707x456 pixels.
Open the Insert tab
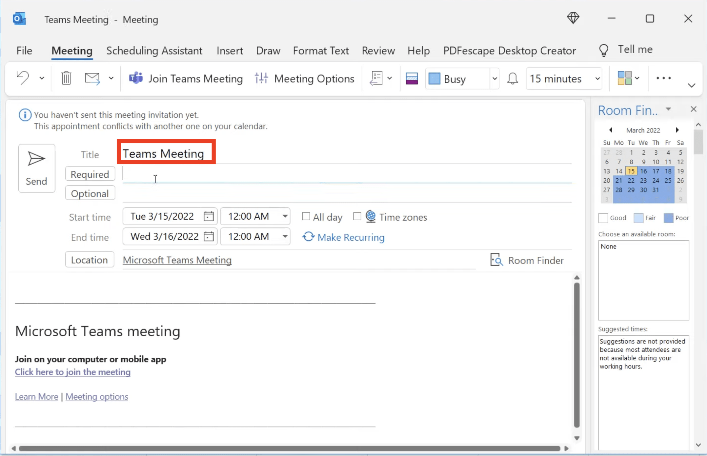230,51
